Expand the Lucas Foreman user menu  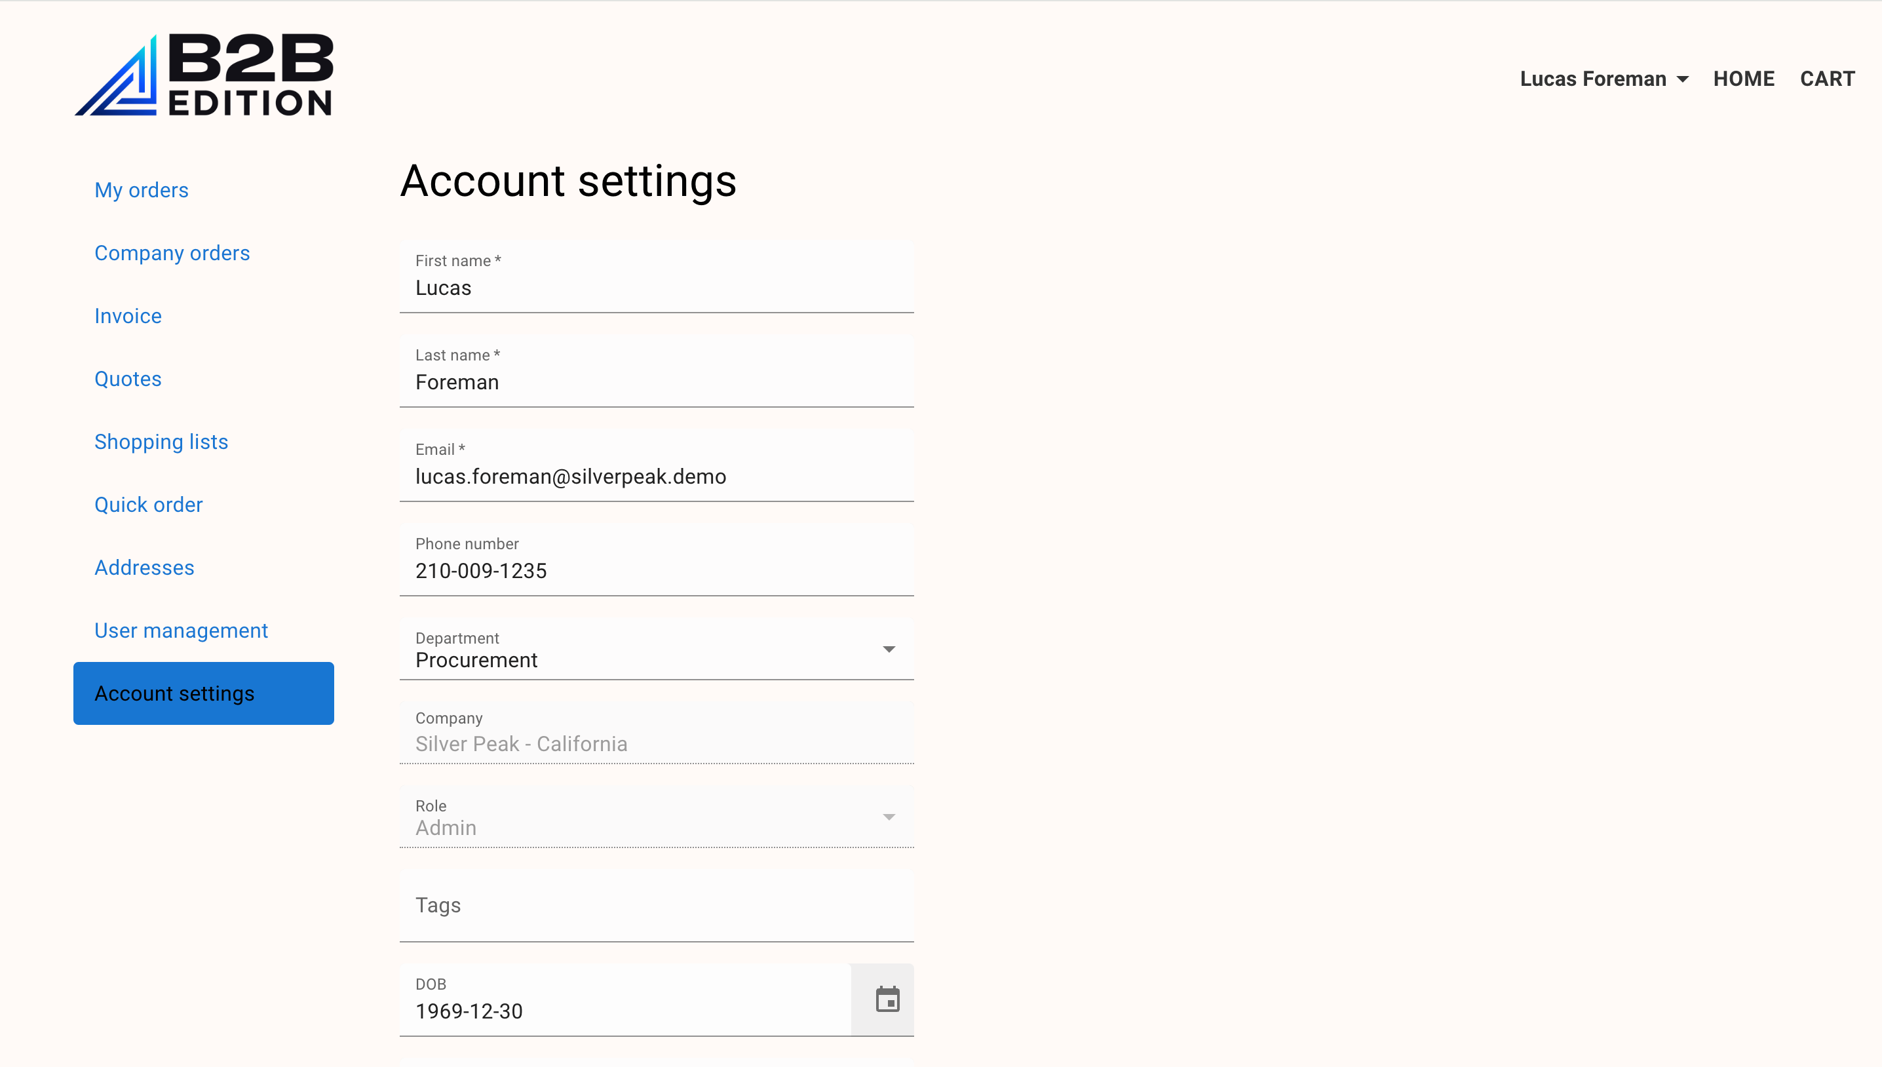(1604, 79)
